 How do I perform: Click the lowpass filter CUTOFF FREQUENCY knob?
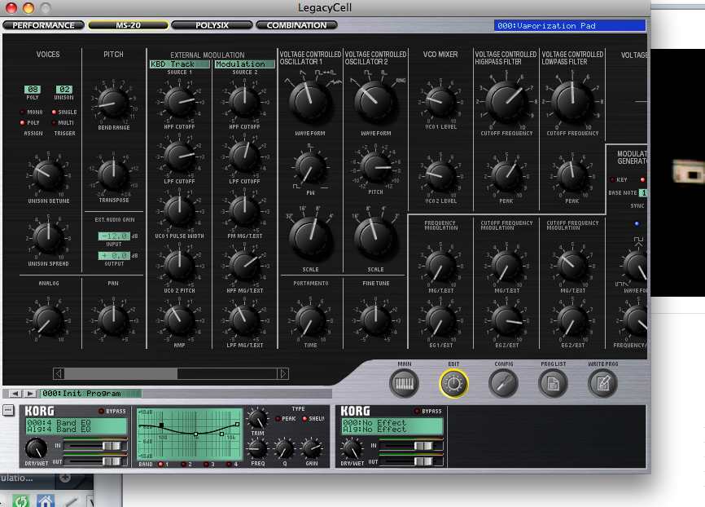[572, 102]
